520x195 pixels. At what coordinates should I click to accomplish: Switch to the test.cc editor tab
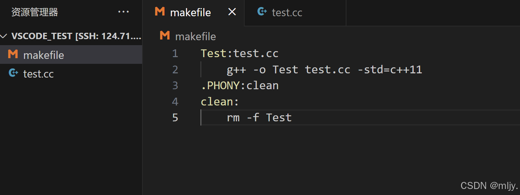(x=287, y=13)
